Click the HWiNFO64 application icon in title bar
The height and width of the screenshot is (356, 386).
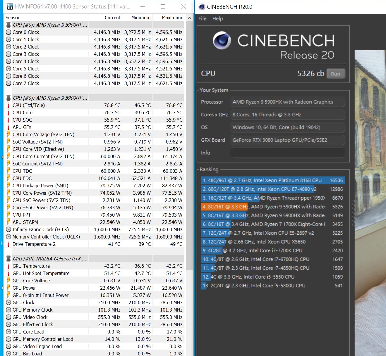coord(10,6)
